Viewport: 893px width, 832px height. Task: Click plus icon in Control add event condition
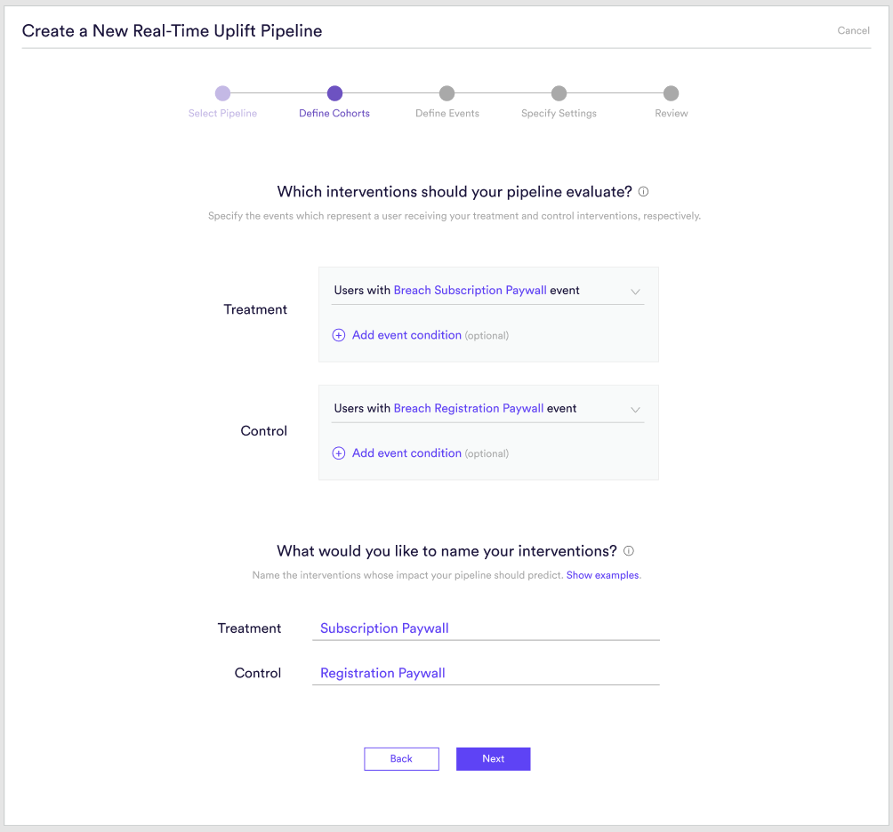coord(338,453)
